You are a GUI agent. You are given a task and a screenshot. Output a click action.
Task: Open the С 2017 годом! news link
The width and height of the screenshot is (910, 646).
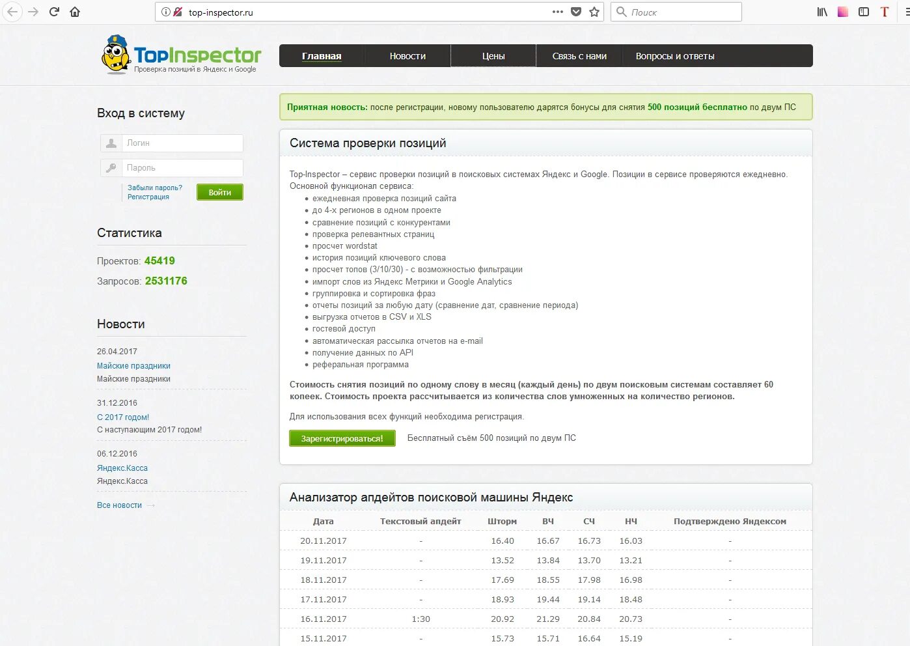123,417
